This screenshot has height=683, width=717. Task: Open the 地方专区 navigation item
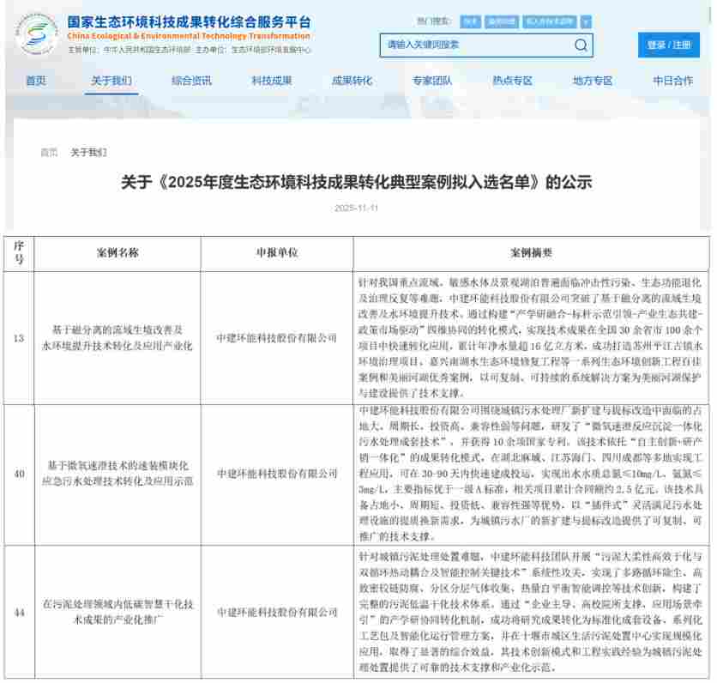(x=593, y=81)
